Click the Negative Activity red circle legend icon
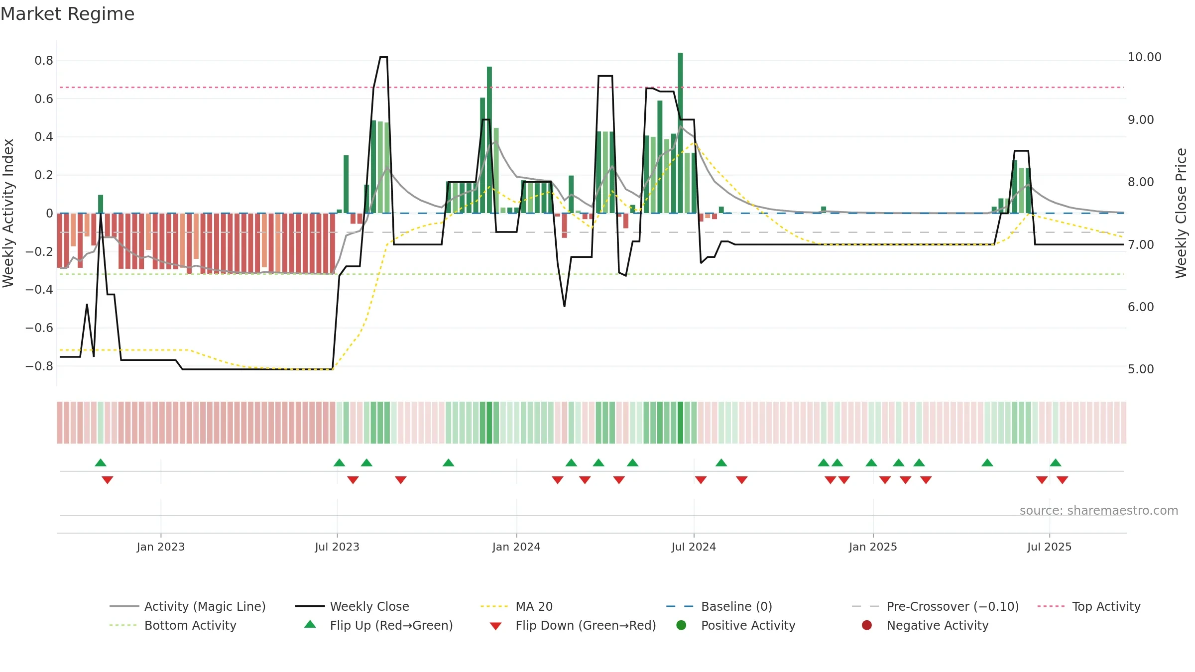This screenshot has width=1195, height=672. point(867,625)
